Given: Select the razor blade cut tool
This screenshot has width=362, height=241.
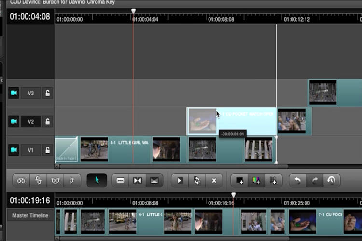Looking at the screenshot, I should point(120,180).
